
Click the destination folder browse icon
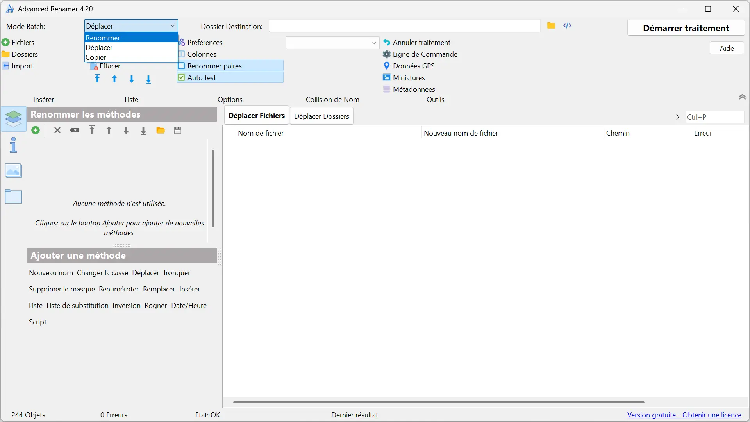click(x=551, y=26)
